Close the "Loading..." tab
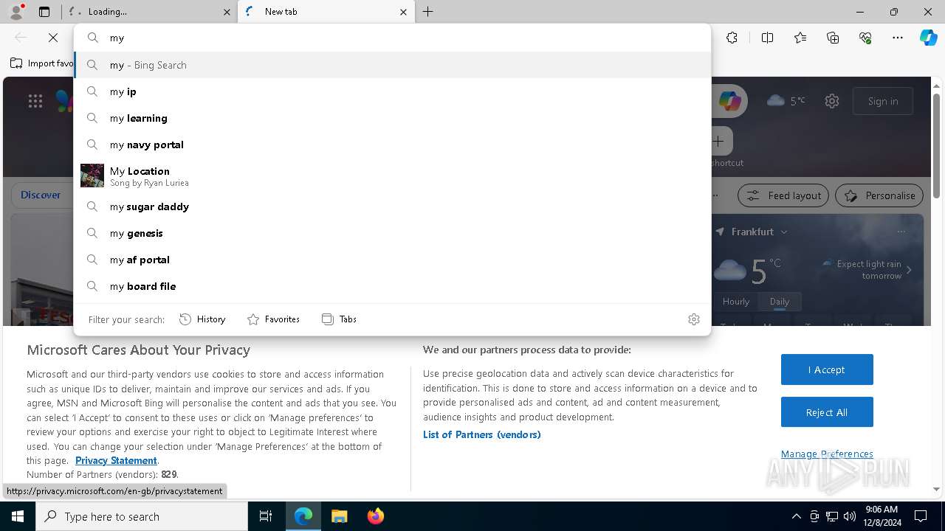The image size is (945, 531). pos(227,12)
